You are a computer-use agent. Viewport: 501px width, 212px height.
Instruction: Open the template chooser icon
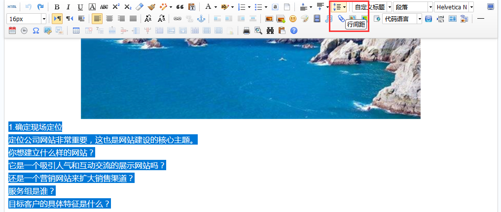[x=453, y=19]
